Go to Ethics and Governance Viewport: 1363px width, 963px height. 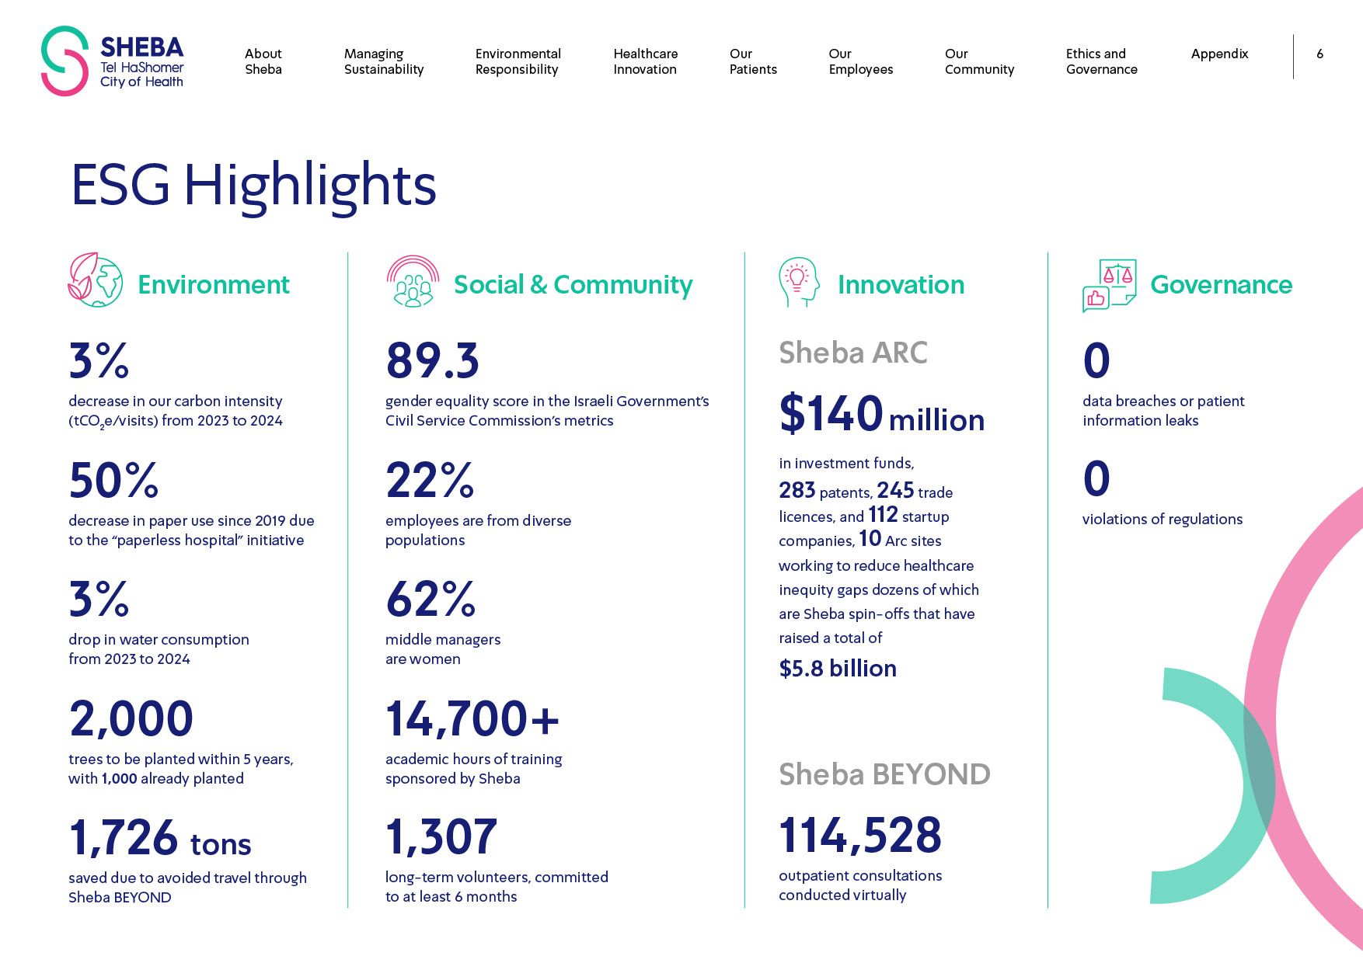(x=1101, y=61)
